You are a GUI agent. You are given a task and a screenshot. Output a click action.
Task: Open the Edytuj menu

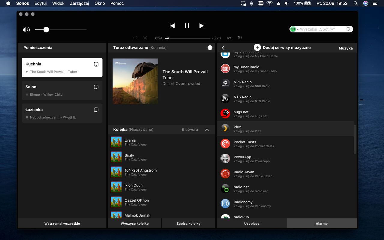click(x=40, y=3)
